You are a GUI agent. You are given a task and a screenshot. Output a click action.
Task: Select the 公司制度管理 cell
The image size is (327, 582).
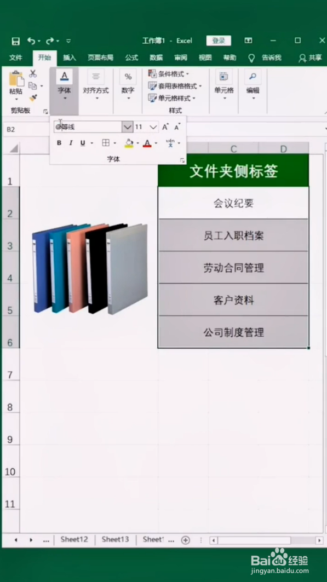pyautogui.click(x=233, y=332)
